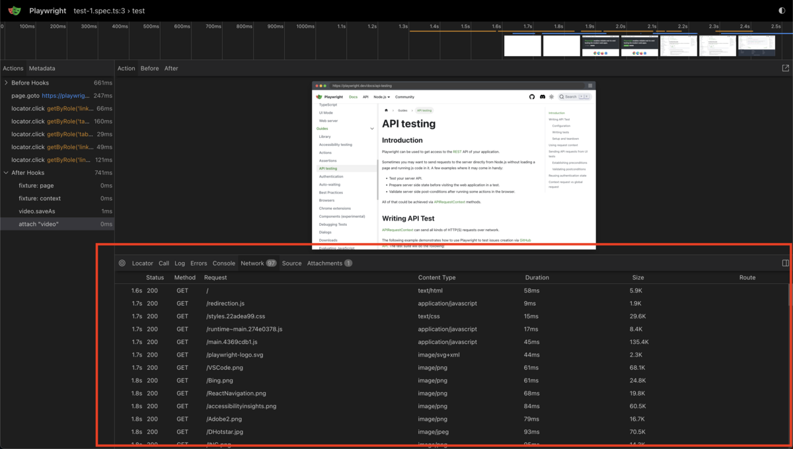Select the locator.click action taking 29ms
Screen dimensions: 793x449
(x=57, y=134)
